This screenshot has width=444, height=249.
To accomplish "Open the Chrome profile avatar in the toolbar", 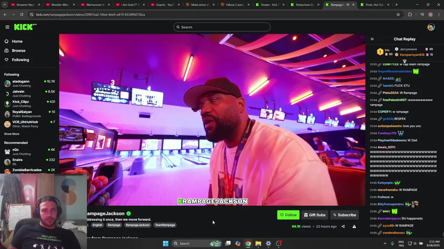I will coord(430,15).
